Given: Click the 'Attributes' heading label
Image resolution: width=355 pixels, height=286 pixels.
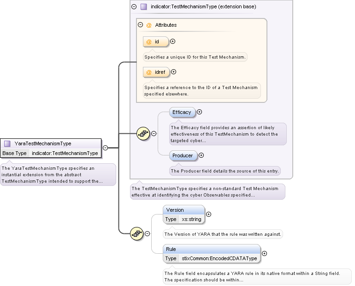Looking at the screenshot, I should (166, 25).
